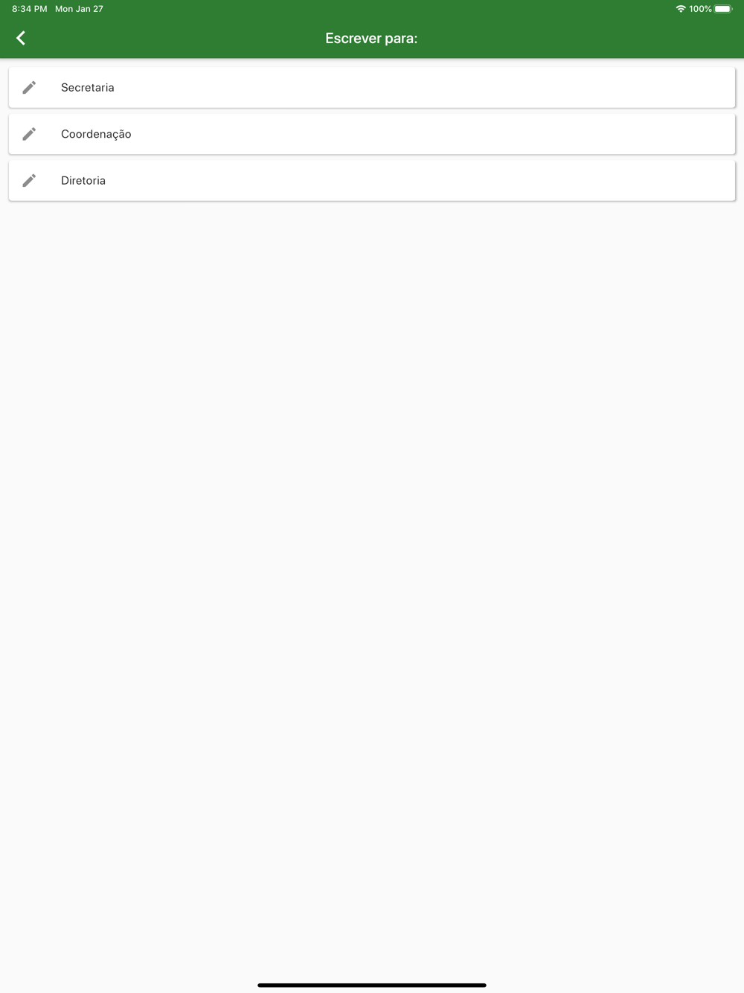Image resolution: width=744 pixels, height=993 pixels.
Task: Click the battery icon in status bar
Action: 723,9
